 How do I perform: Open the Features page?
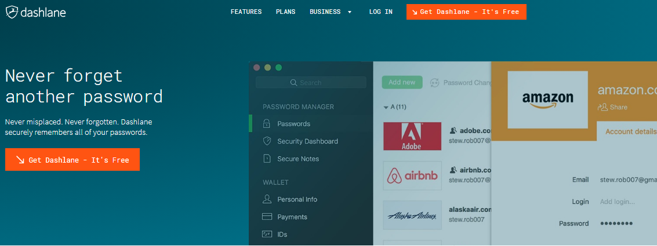tap(246, 12)
